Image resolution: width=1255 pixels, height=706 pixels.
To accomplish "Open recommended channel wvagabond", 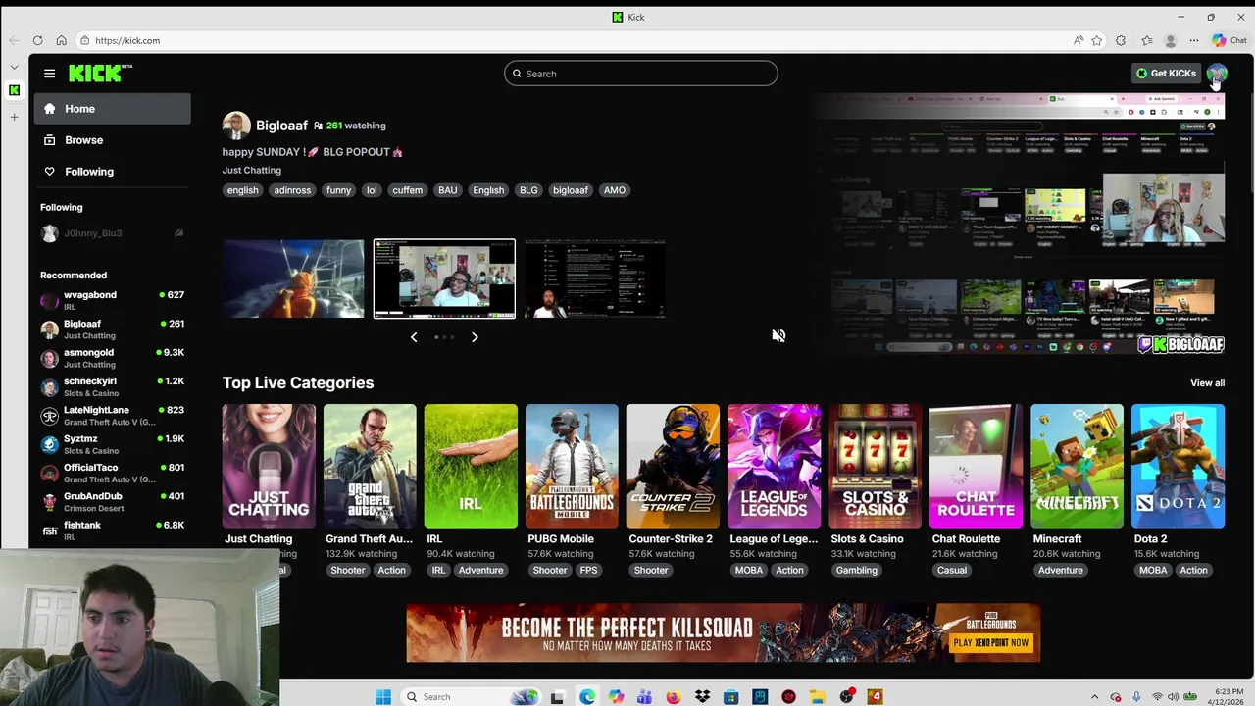I will point(113,300).
